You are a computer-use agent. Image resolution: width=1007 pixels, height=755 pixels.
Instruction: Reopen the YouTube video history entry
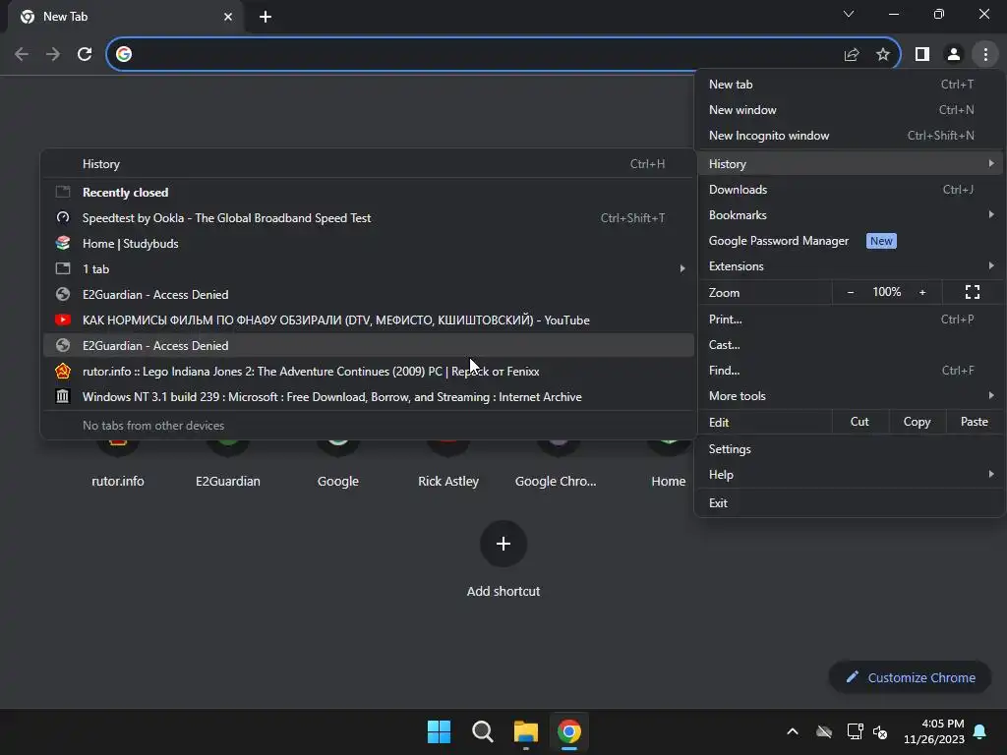[x=369, y=319]
